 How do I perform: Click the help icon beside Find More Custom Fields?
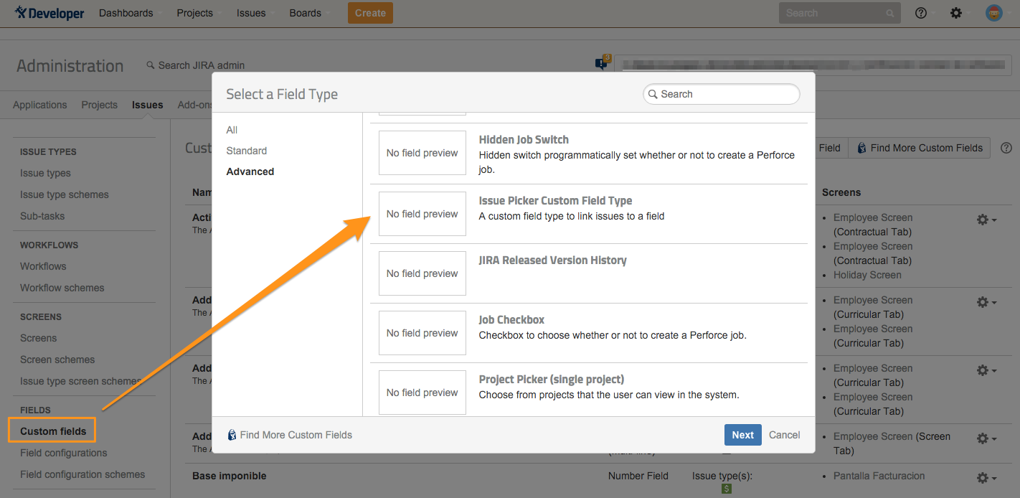click(1006, 148)
